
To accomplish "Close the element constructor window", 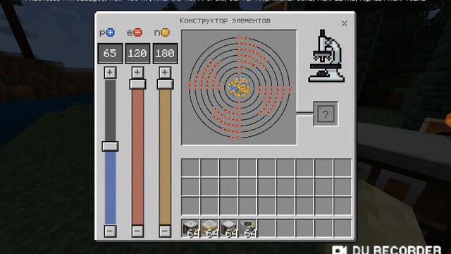I will point(345,23).
